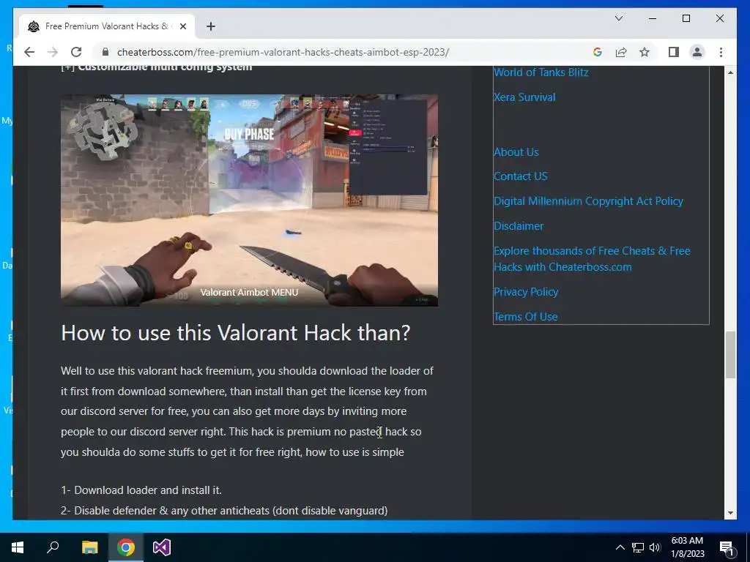The image size is (750, 562).
Task: Open the Windows Start menu
Action: [x=18, y=547]
